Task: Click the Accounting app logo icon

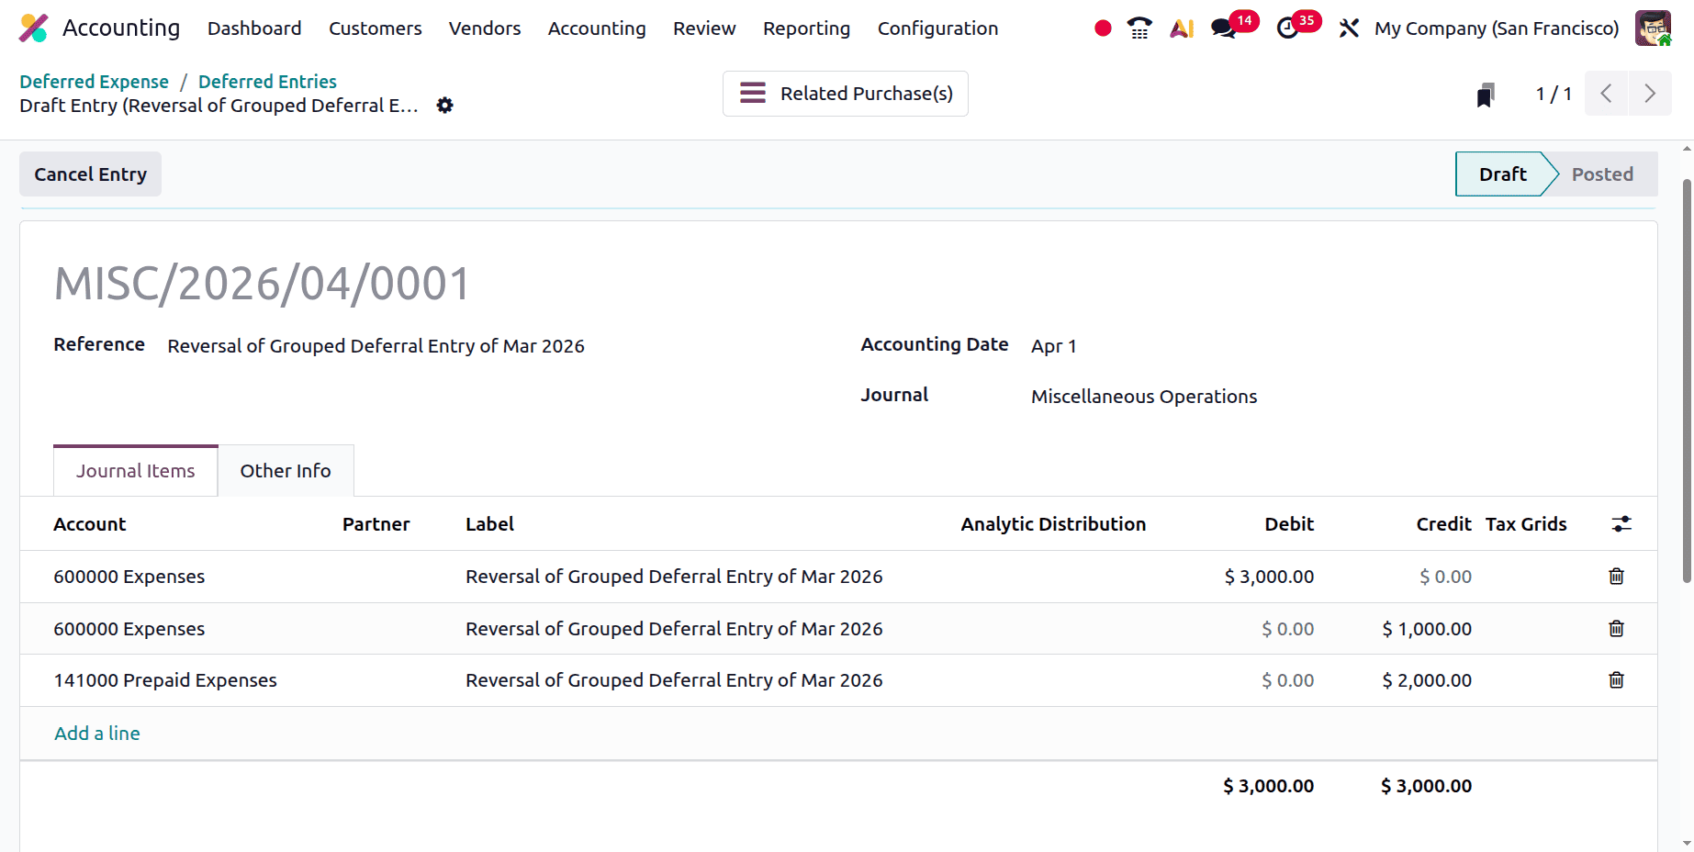Action: (33, 28)
